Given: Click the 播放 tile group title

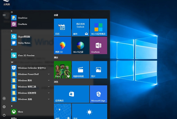Looking at the screenshot, I should pos(56,58).
